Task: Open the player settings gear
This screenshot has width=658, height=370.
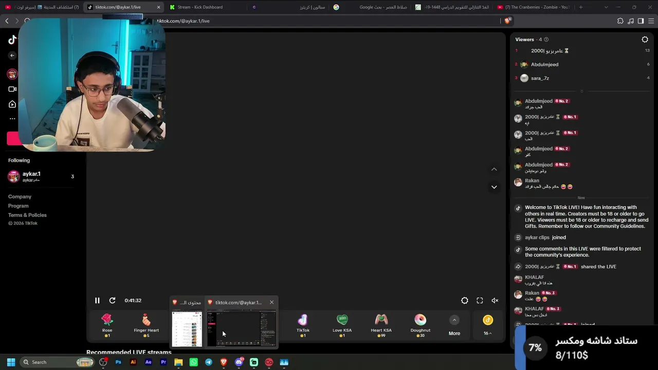Action: pos(465,301)
